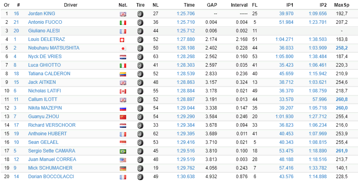
Task: Click the Driver column header
Action: pos(71,5)
